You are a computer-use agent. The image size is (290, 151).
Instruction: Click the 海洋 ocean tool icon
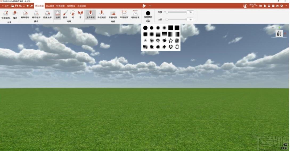(x=15, y=15)
